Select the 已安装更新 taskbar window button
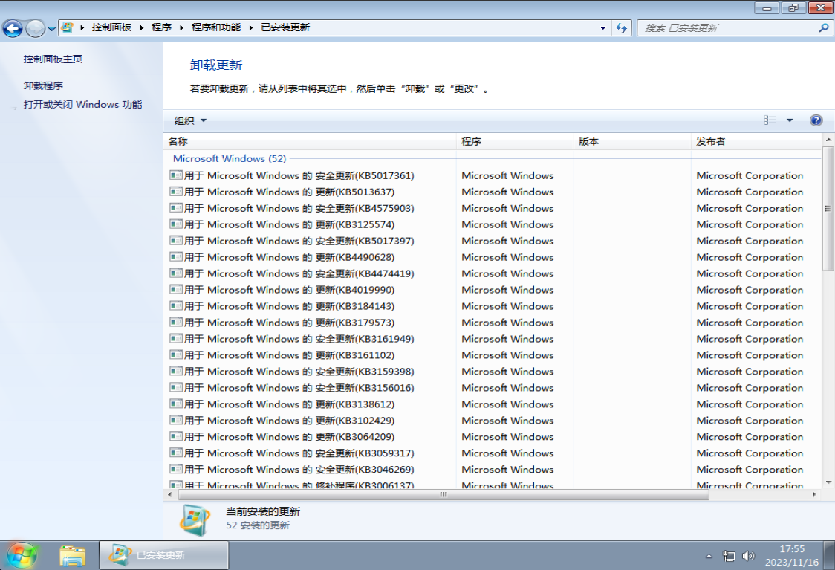 coord(162,554)
